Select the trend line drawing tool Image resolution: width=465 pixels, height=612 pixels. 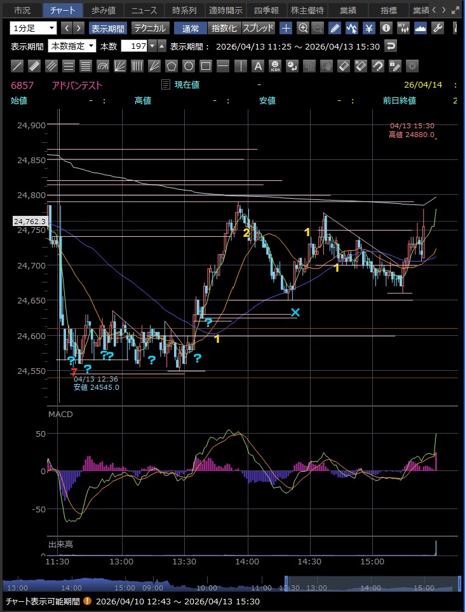pyautogui.click(x=17, y=66)
